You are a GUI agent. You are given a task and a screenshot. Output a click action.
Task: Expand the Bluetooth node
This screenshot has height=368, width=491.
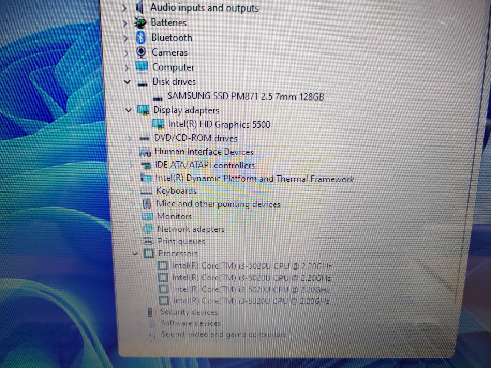(x=125, y=38)
